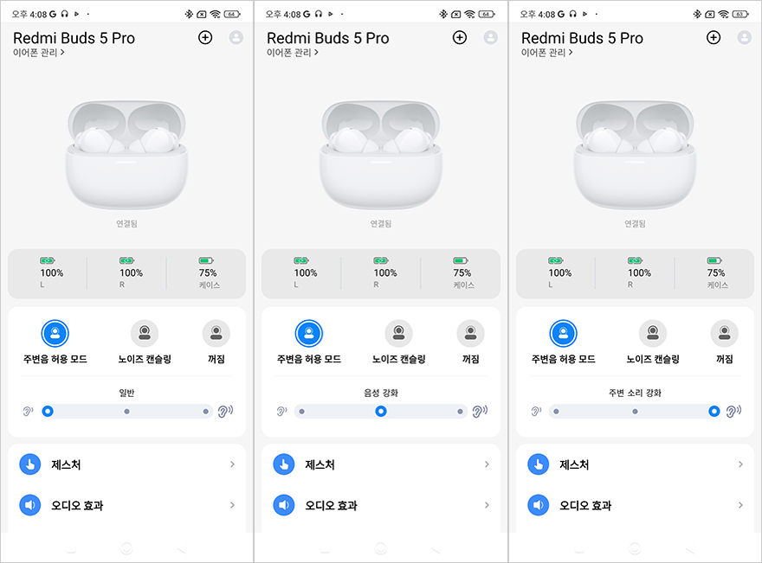Open the 오디오 효과 menu on the 음성 강화 screen
The image size is (762, 563).
tap(381, 505)
